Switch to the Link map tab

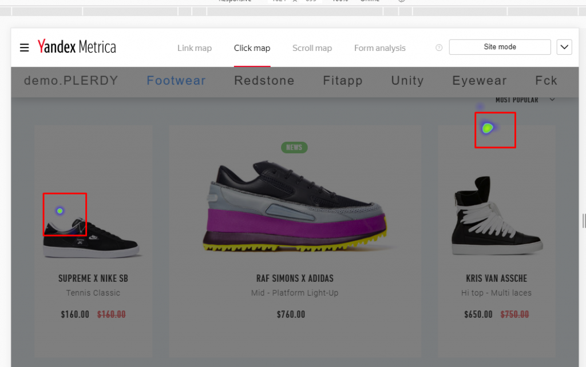click(195, 48)
